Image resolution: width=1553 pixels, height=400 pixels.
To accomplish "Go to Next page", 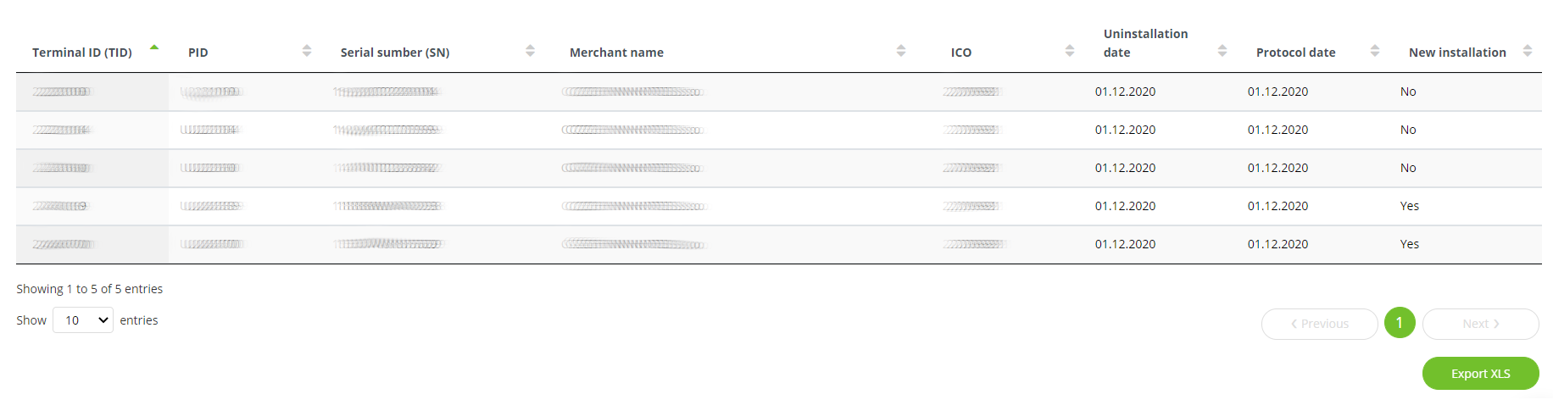I will pyautogui.click(x=1481, y=324).
